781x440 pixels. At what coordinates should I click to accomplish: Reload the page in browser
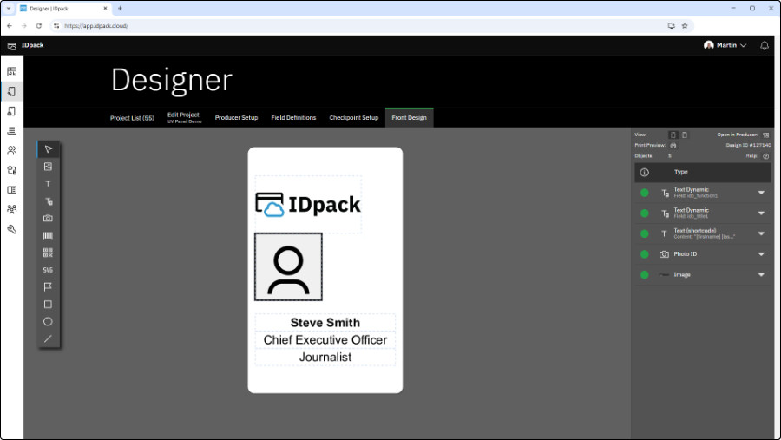(39, 26)
